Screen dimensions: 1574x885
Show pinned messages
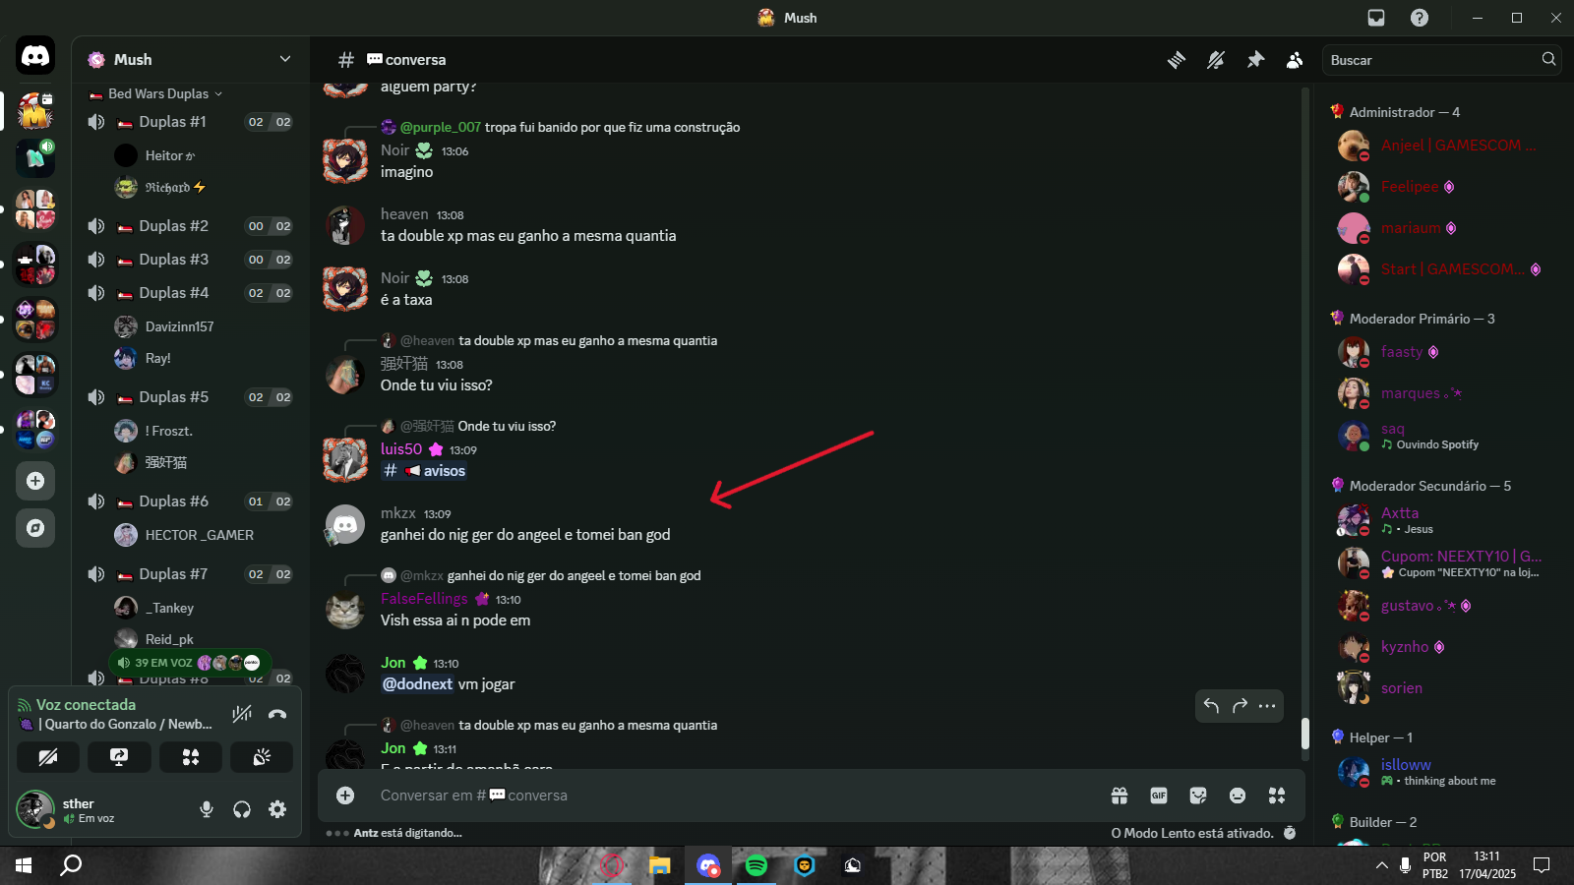(x=1255, y=60)
